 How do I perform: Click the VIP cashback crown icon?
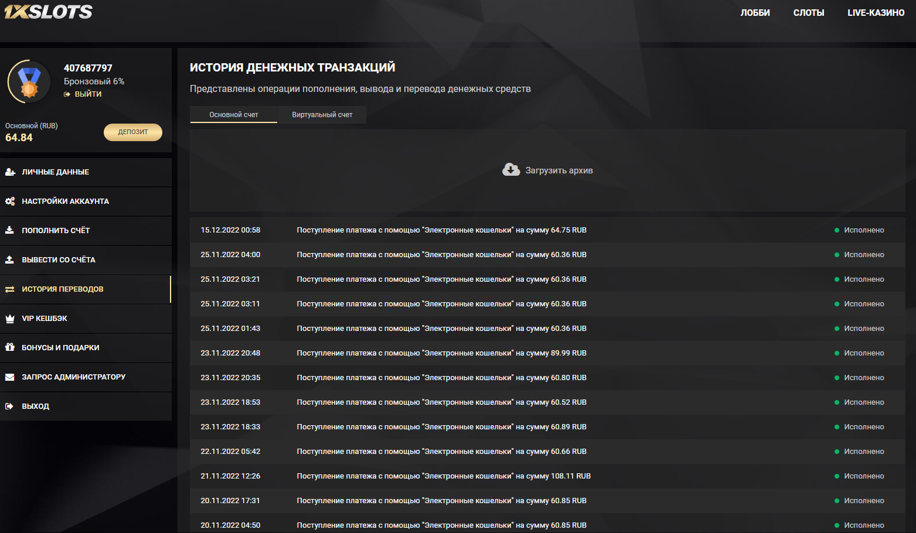(x=10, y=319)
